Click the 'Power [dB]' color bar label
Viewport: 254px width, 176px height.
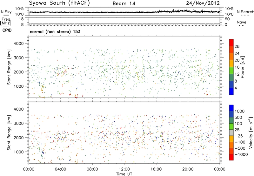point(243,67)
